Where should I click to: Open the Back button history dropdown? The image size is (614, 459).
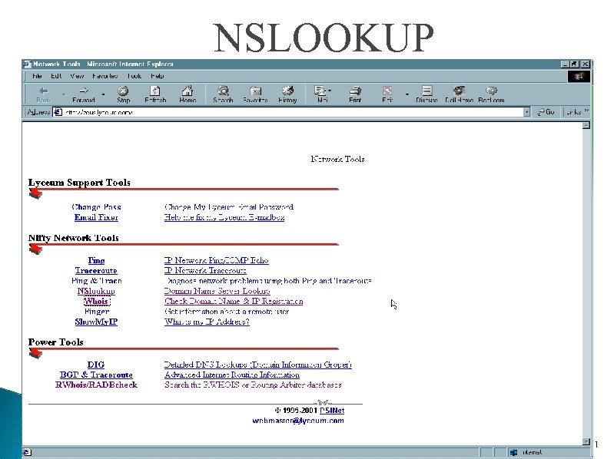click(64, 94)
